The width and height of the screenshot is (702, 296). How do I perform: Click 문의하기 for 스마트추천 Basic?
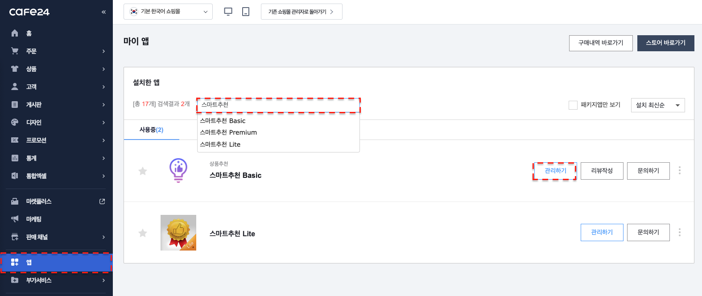pos(648,171)
